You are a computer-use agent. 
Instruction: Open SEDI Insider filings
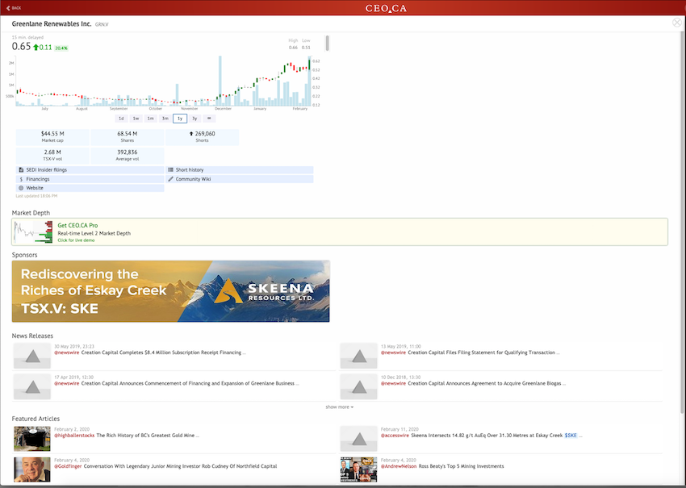point(45,170)
